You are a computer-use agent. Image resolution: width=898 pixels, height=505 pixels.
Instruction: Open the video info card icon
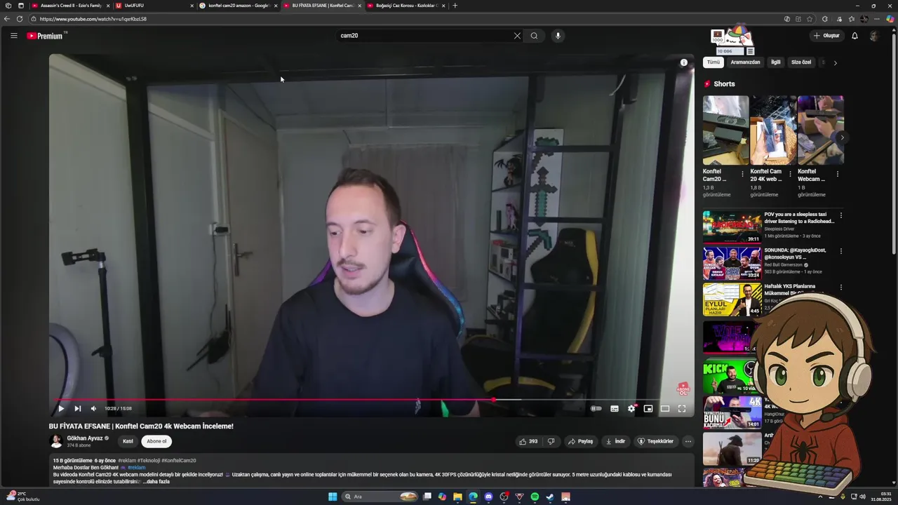click(684, 62)
